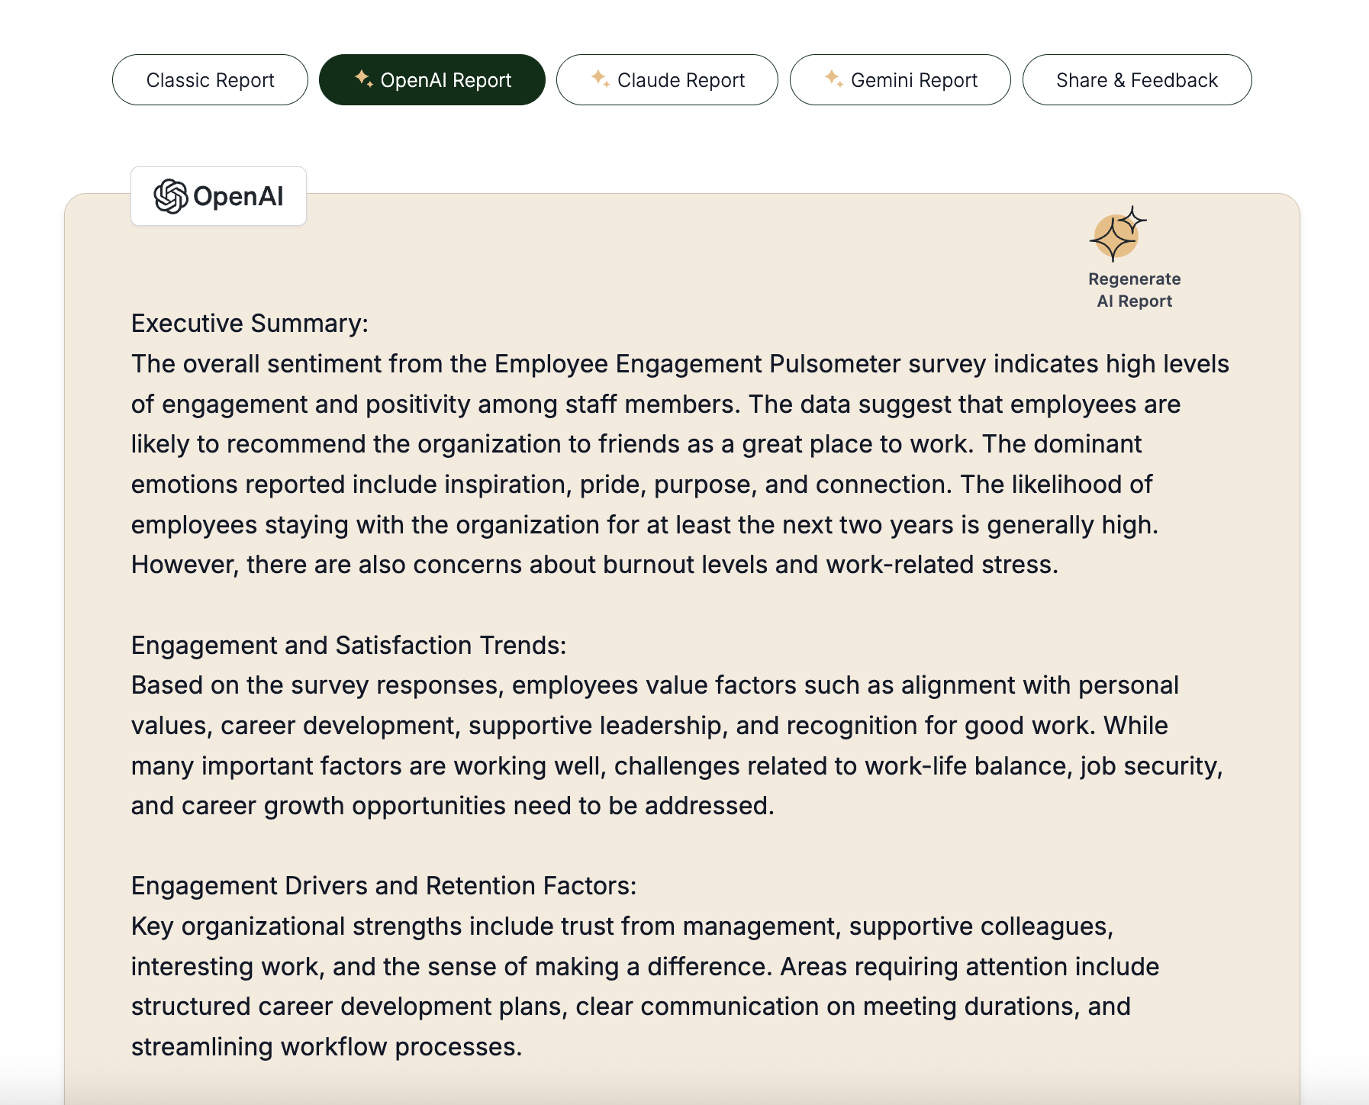The image size is (1369, 1105).
Task: Click the OpenAI wordmark text
Action: tap(238, 197)
